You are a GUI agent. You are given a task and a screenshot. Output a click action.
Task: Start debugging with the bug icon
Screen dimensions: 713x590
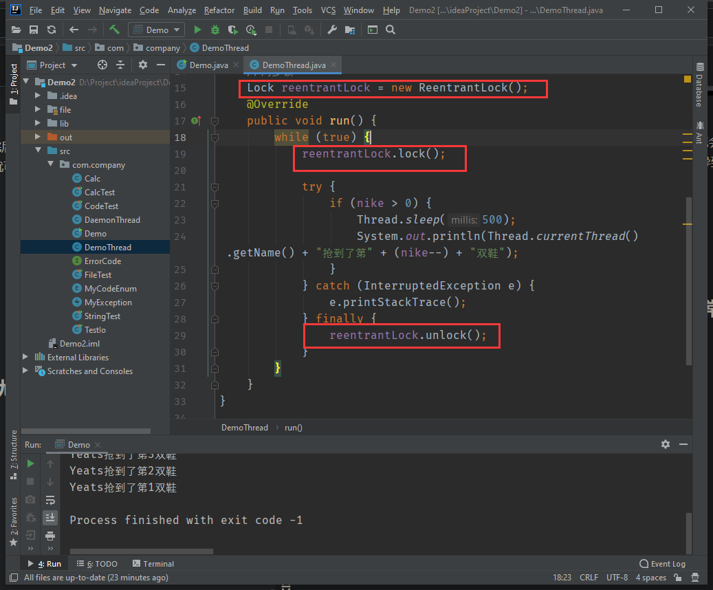[x=215, y=30]
